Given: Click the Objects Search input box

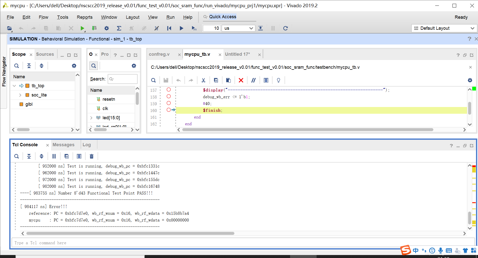Looking at the screenshot, I should point(123,79).
